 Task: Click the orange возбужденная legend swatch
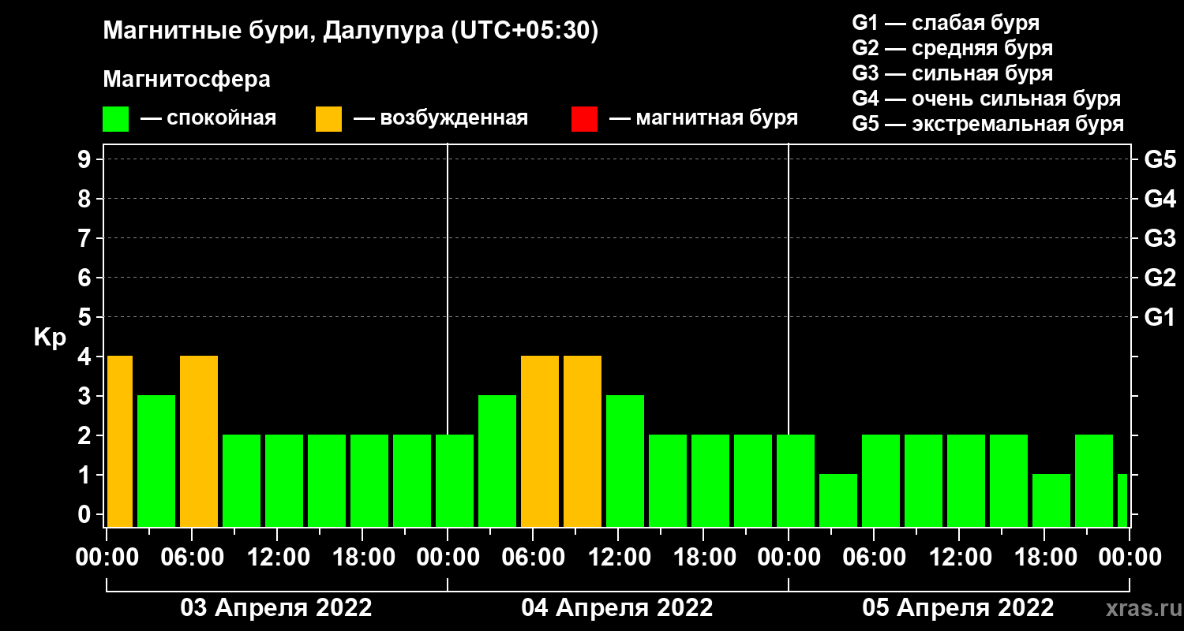[328, 119]
